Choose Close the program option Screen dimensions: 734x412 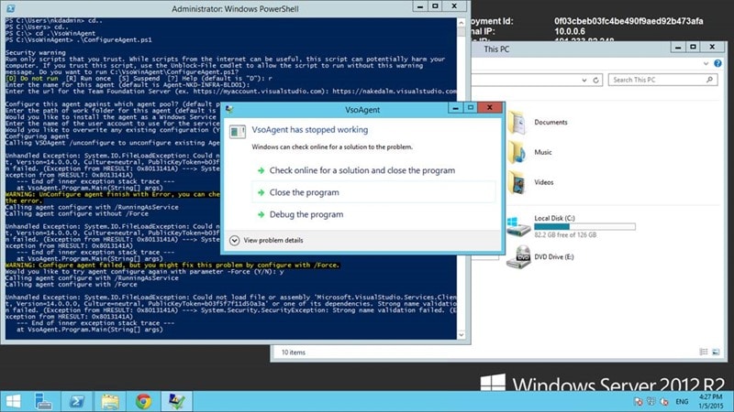click(x=373, y=192)
